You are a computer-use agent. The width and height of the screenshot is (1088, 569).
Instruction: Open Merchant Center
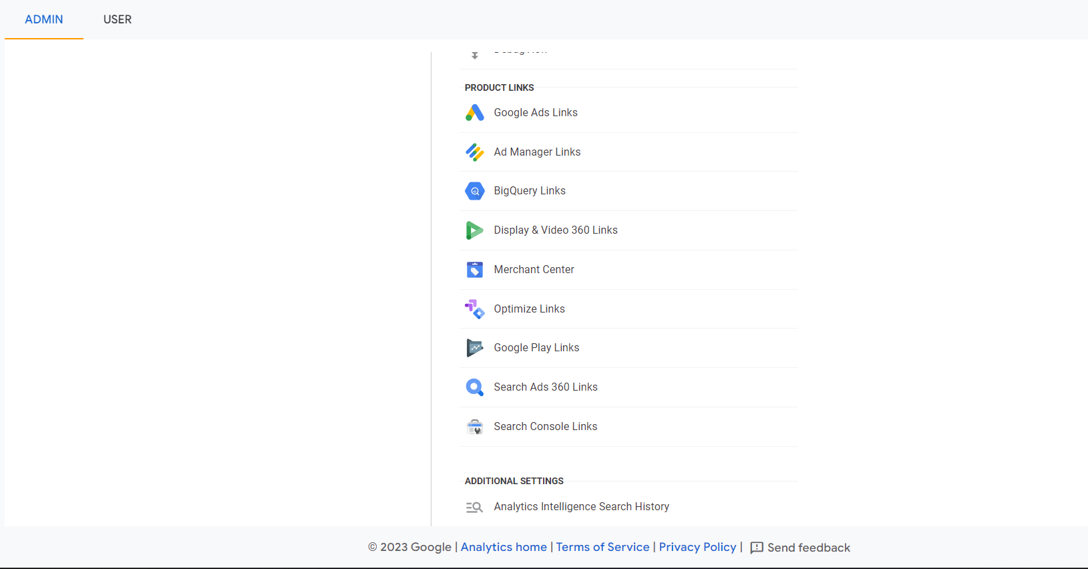click(x=629, y=270)
